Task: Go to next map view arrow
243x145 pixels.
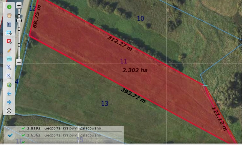Action: click(x=9, y=102)
